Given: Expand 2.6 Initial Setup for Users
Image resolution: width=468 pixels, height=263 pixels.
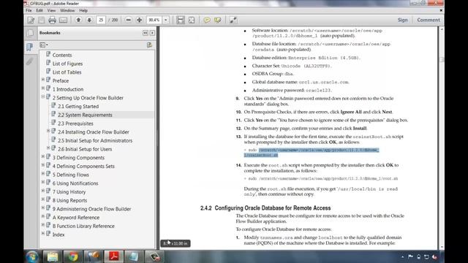Looking at the screenshot, I should click(48, 148).
